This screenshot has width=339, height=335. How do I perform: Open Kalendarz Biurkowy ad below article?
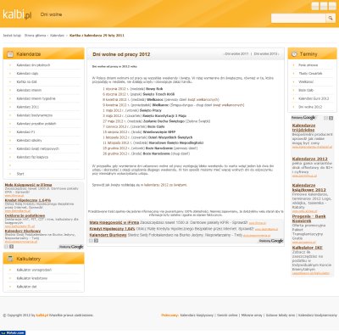(x=108, y=235)
